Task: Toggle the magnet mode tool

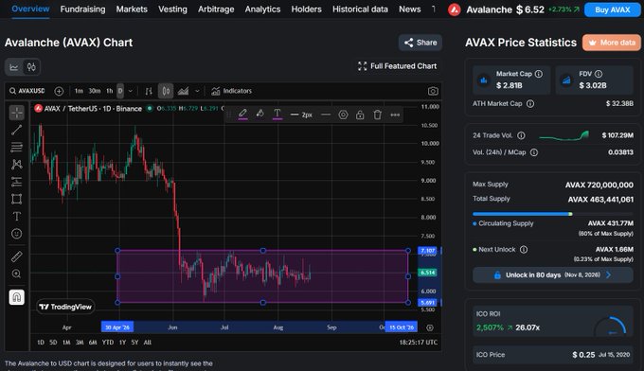Action: (x=16, y=297)
